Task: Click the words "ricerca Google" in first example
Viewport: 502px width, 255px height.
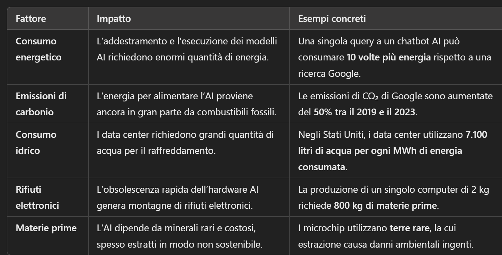Action: coord(329,74)
